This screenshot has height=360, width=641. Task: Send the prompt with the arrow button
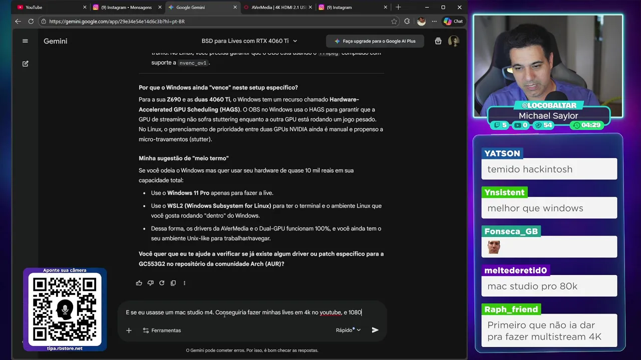click(x=375, y=330)
